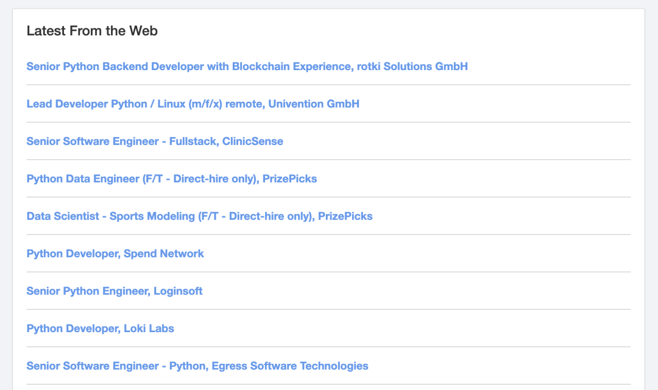The width and height of the screenshot is (658, 390).
Task: Open Senior Software Engineer - Python, Egress link
Action: (197, 366)
